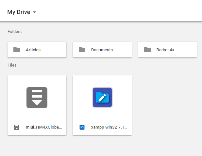
Task: Click blank space inside the Redmi 4x card
Action: point(186,50)
